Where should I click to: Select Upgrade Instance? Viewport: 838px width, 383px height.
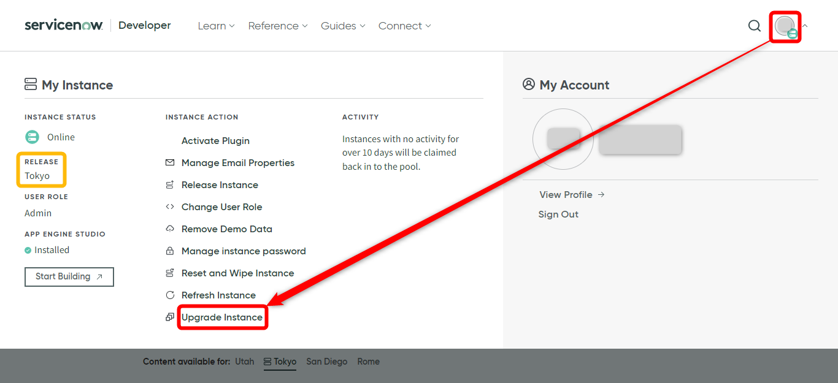click(x=222, y=317)
